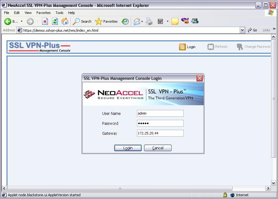Open the View menu

pos(28,13)
